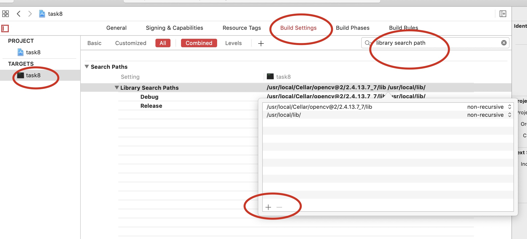
Task: Select the opencv@2 lib path row
Action: (x=388, y=107)
